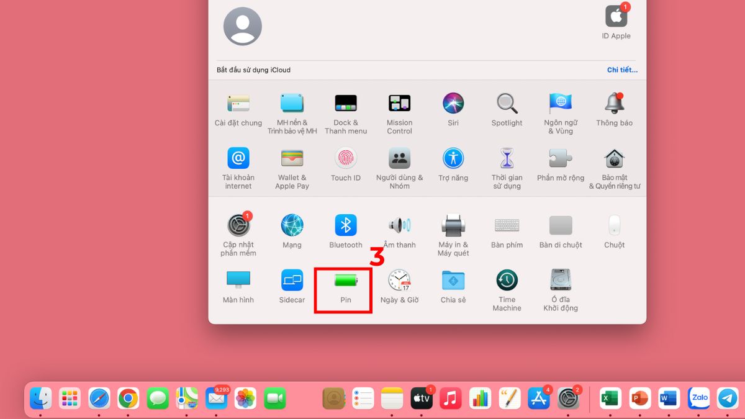This screenshot has width=745, height=419.
Task: Open Ngày & Giờ settings
Action: pyautogui.click(x=399, y=282)
